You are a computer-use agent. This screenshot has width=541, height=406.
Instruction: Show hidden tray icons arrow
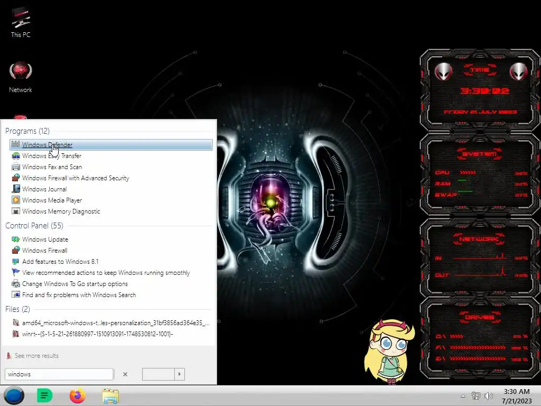pos(463,396)
